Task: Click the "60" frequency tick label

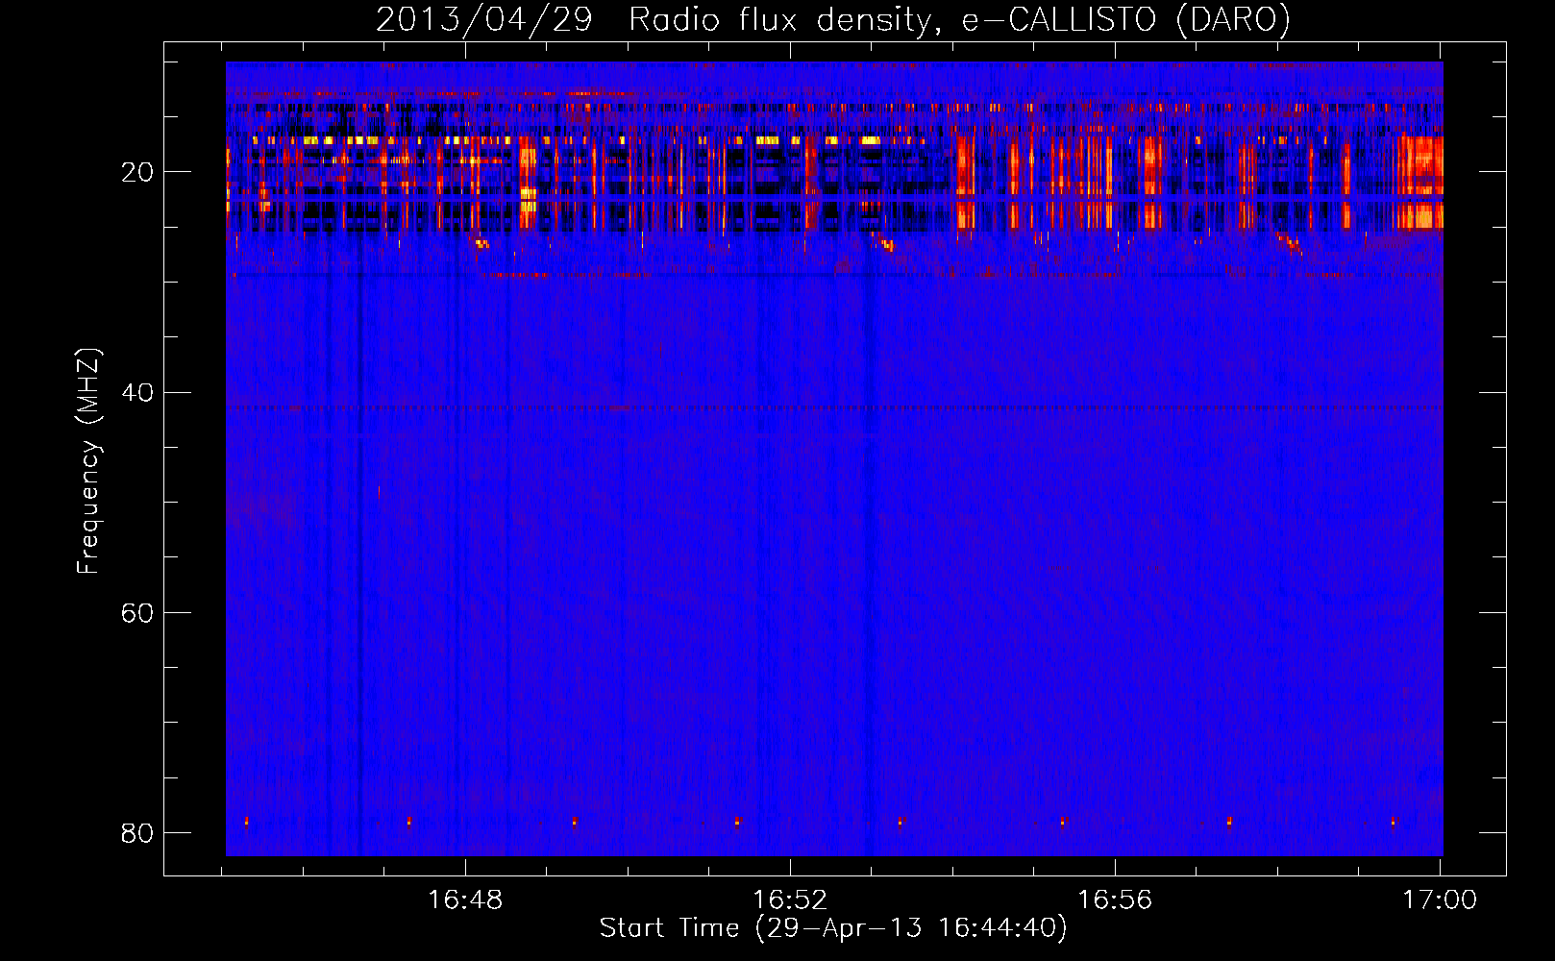Action: 137,613
